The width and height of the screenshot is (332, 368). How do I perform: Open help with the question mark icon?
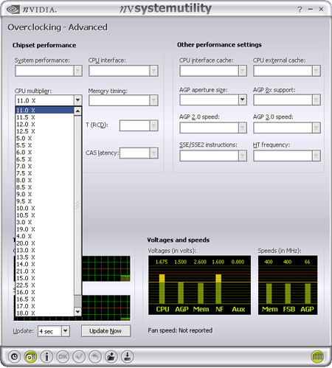[300, 10]
